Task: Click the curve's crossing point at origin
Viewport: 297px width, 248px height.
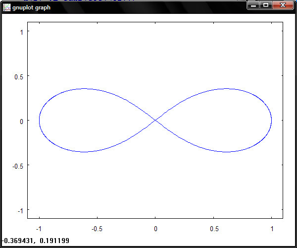Action: [155, 120]
